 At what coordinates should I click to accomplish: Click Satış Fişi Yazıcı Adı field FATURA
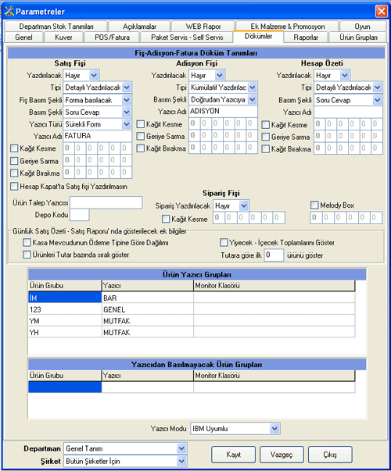pyautogui.click(x=98, y=136)
